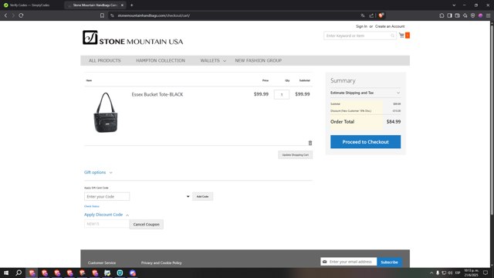
Task: Open ALL PRODUCTS menu
Action: click(105, 60)
